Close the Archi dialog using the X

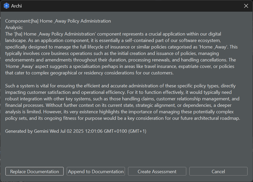(246, 6)
